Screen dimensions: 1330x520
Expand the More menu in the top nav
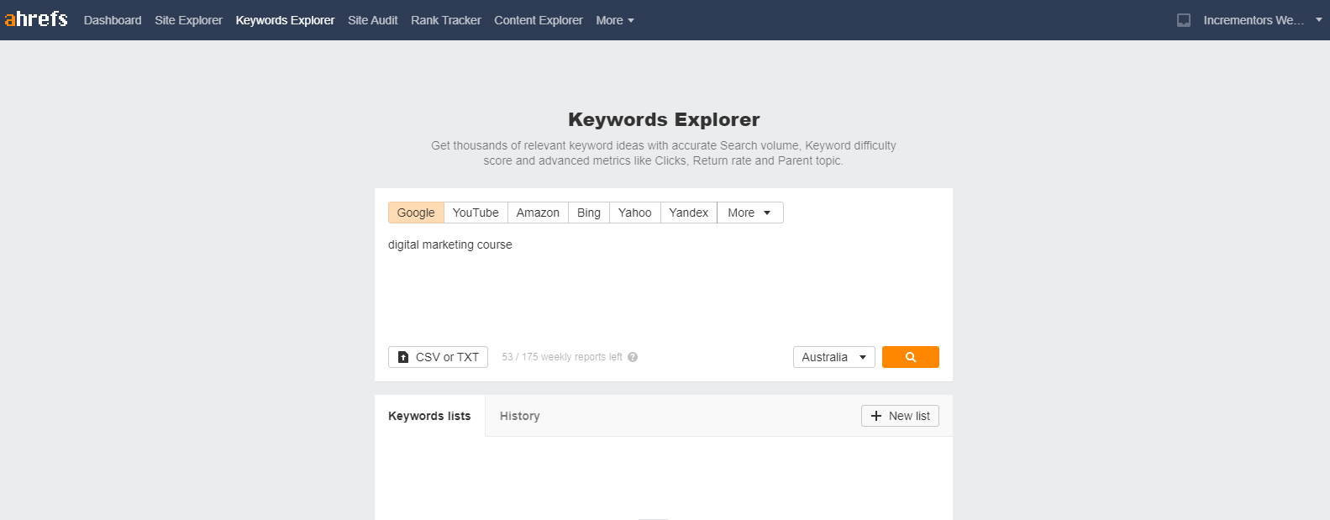(615, 20)
